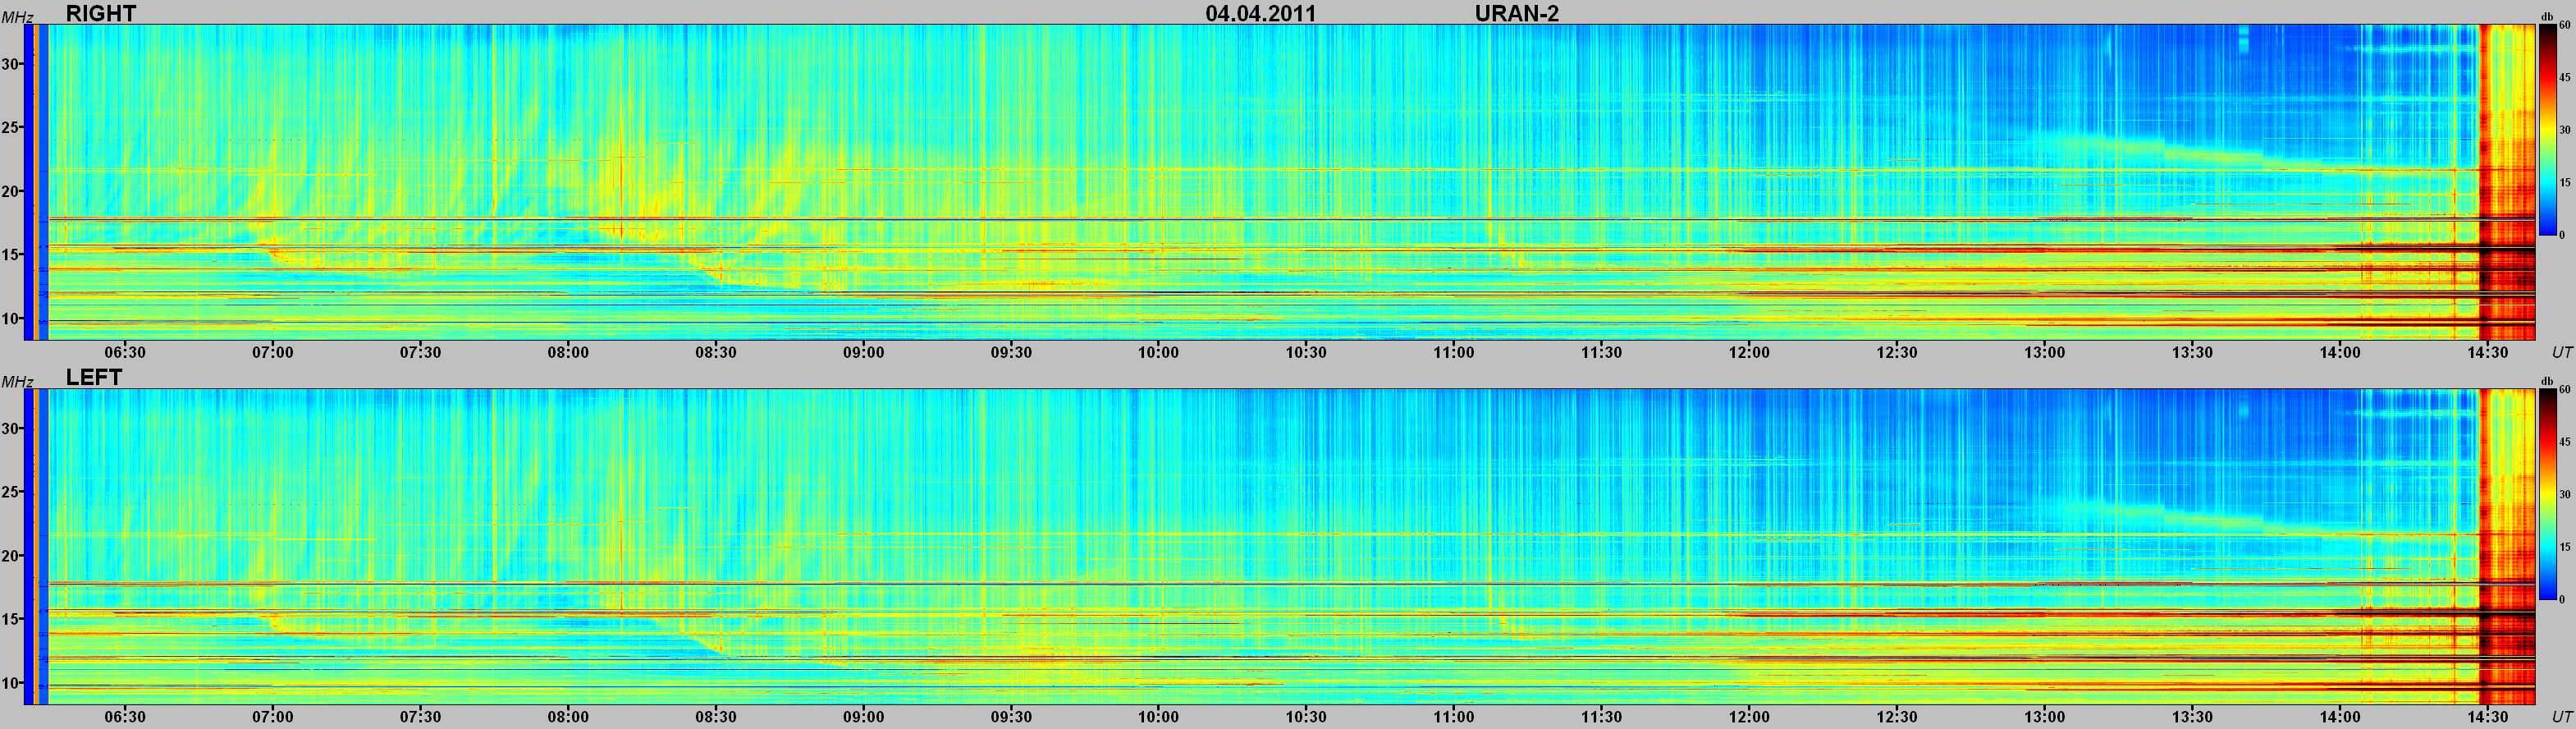Click the 07:30 time tick under RIGHT panel
This screenshot has height=729, width=2576.
420,352
